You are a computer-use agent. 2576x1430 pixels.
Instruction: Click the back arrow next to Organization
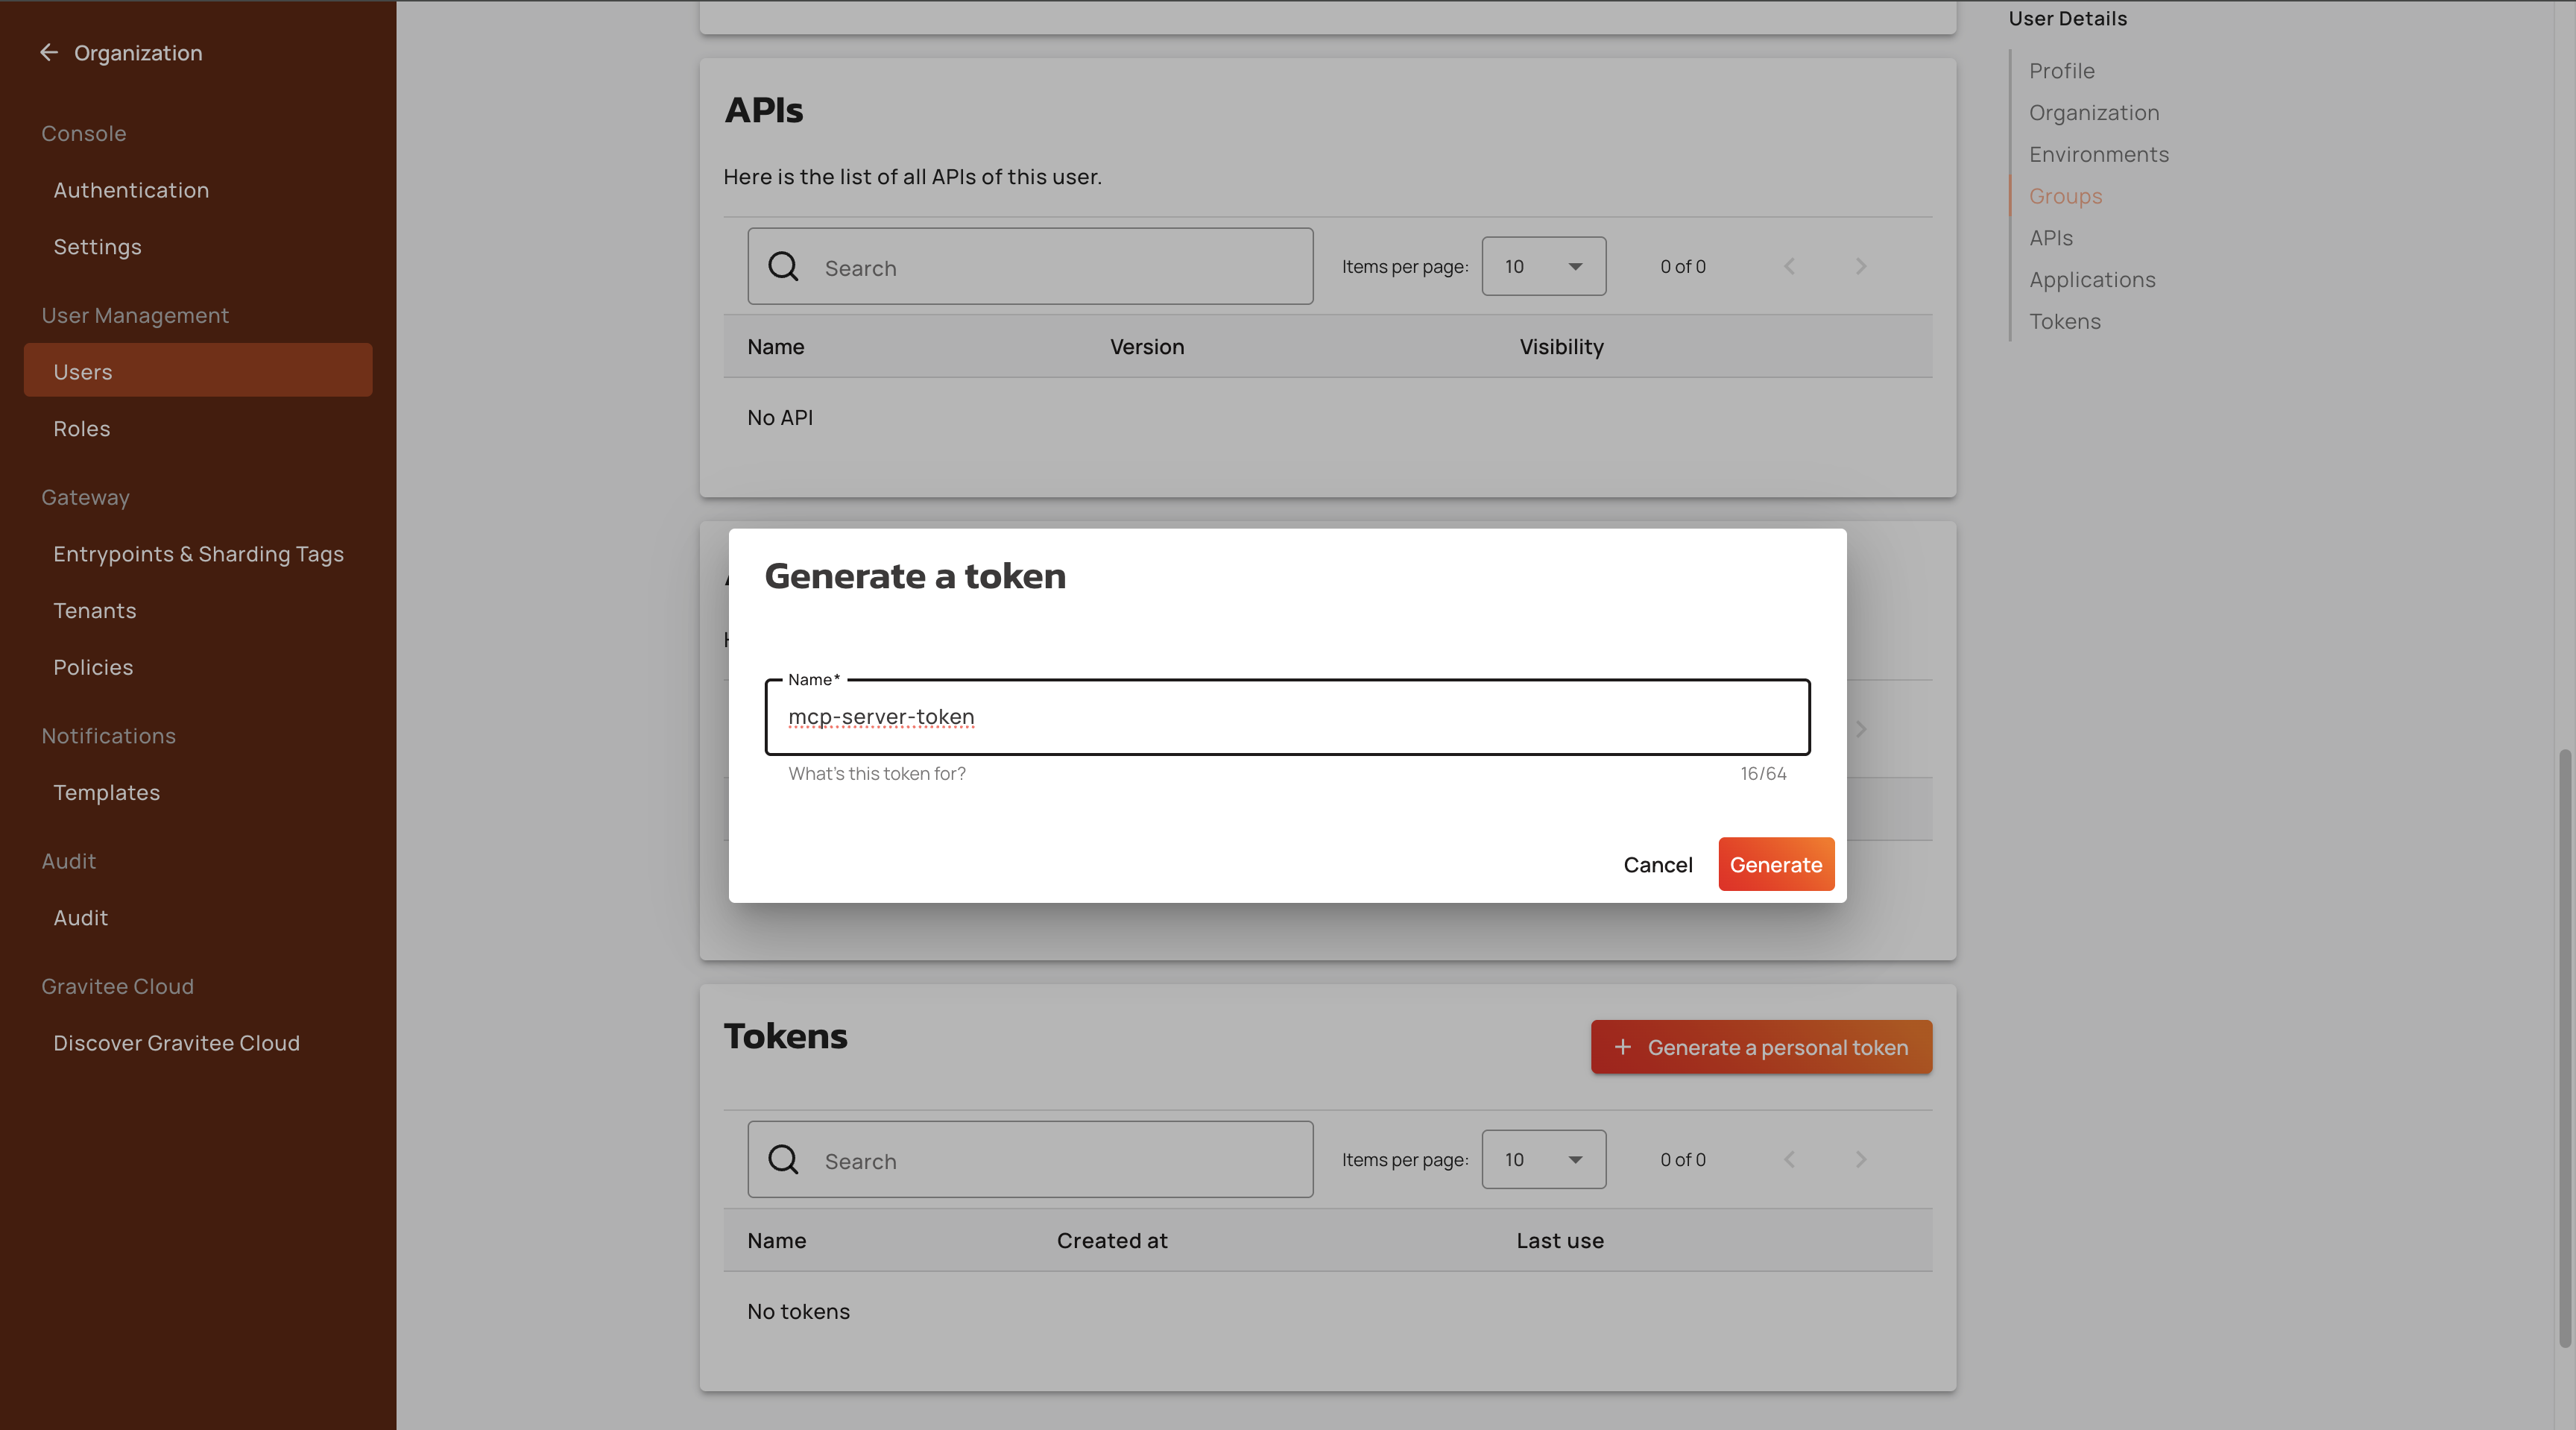(x=48, y=52)
